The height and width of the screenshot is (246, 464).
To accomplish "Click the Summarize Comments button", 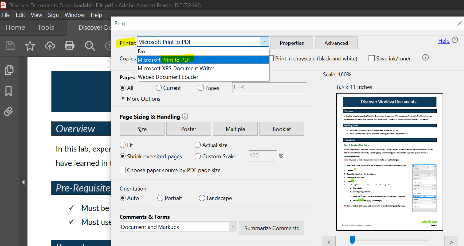I will point(271,228).
